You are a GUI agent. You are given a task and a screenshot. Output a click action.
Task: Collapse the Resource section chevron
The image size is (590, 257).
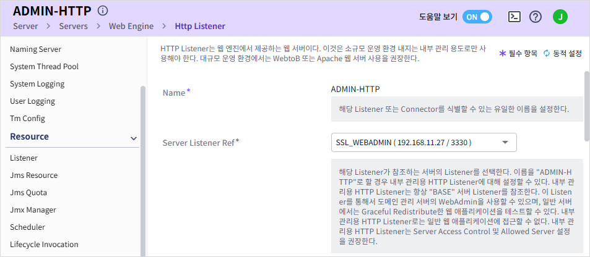coord(133,138)
